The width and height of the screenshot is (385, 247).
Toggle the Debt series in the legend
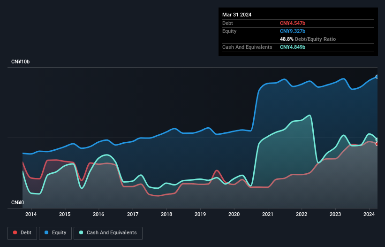[23, 233]
